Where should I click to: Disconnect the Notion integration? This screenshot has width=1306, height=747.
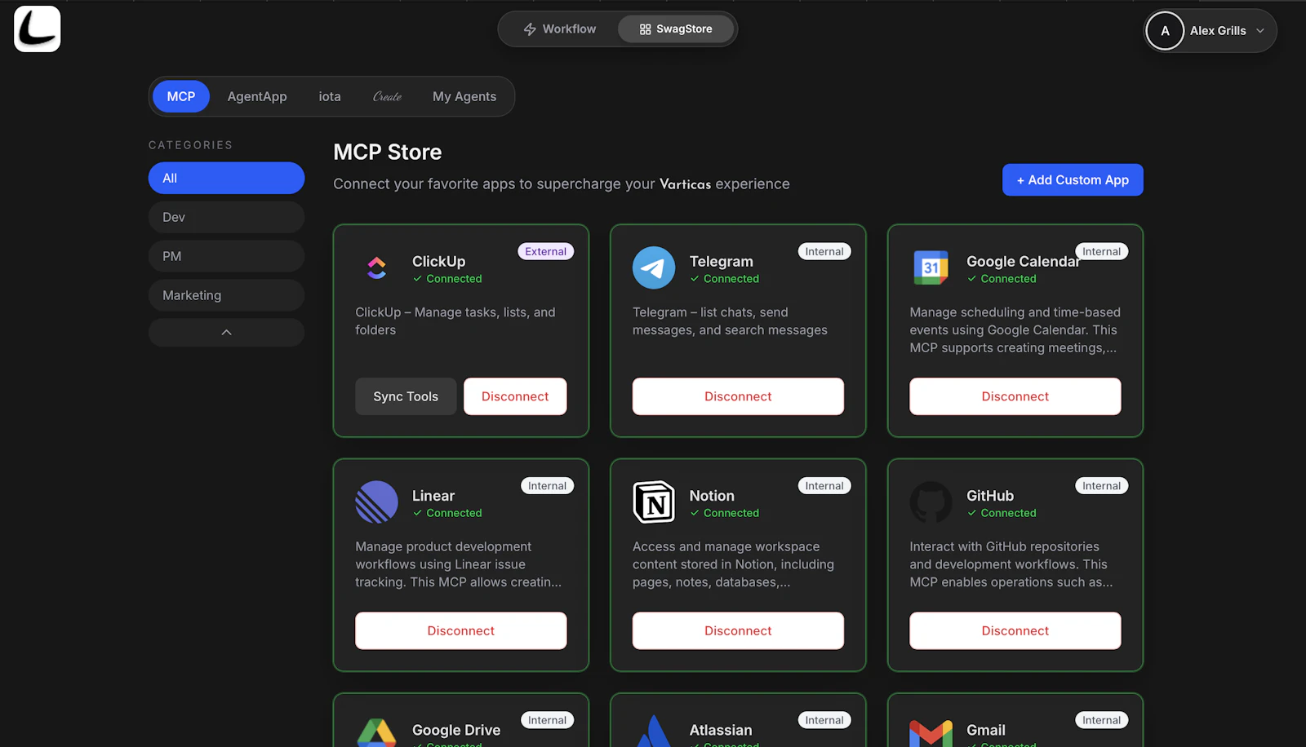(x=738, y=630)
